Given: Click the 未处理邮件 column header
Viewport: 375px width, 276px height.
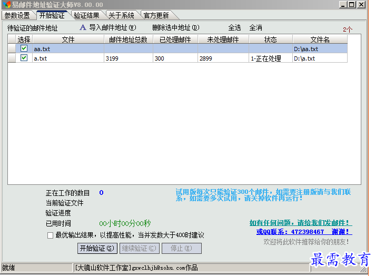Looking at the screenshot, I should 223,39.
